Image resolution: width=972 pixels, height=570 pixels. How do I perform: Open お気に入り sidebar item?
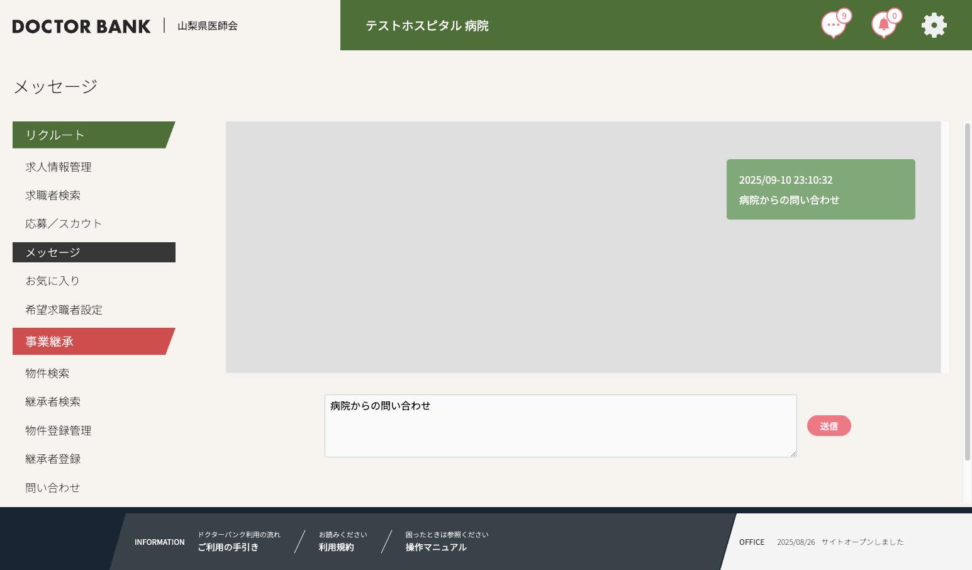click(53, 281)
